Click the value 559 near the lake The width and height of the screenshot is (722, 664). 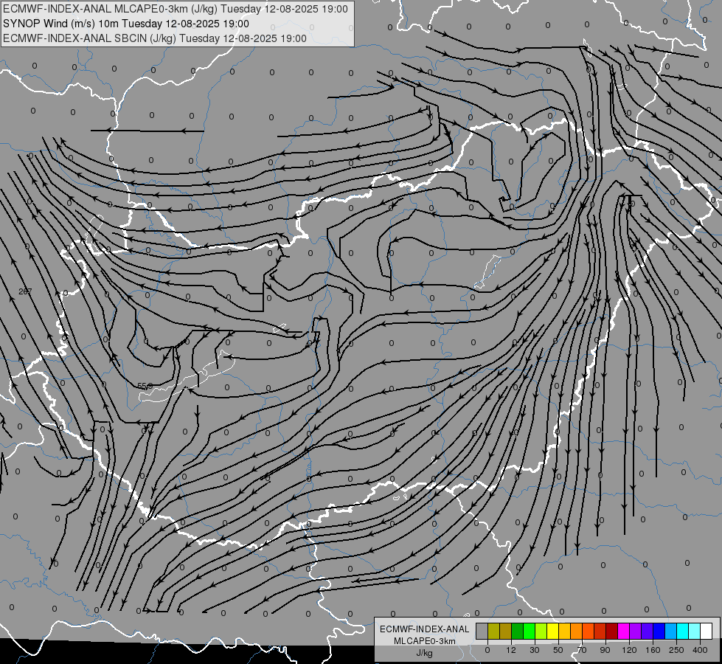point(145,385)
